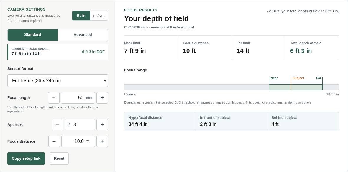
Task: Decrease aperture with minus button
Action: point(58,124)
